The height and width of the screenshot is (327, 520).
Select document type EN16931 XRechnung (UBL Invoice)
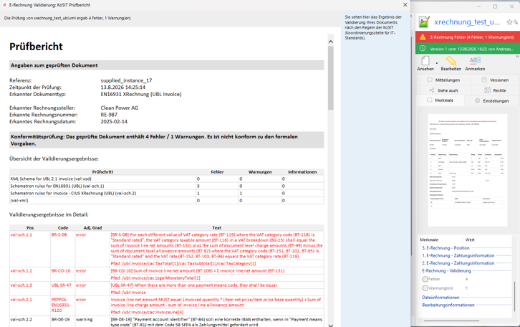click(x=141, y=94)
